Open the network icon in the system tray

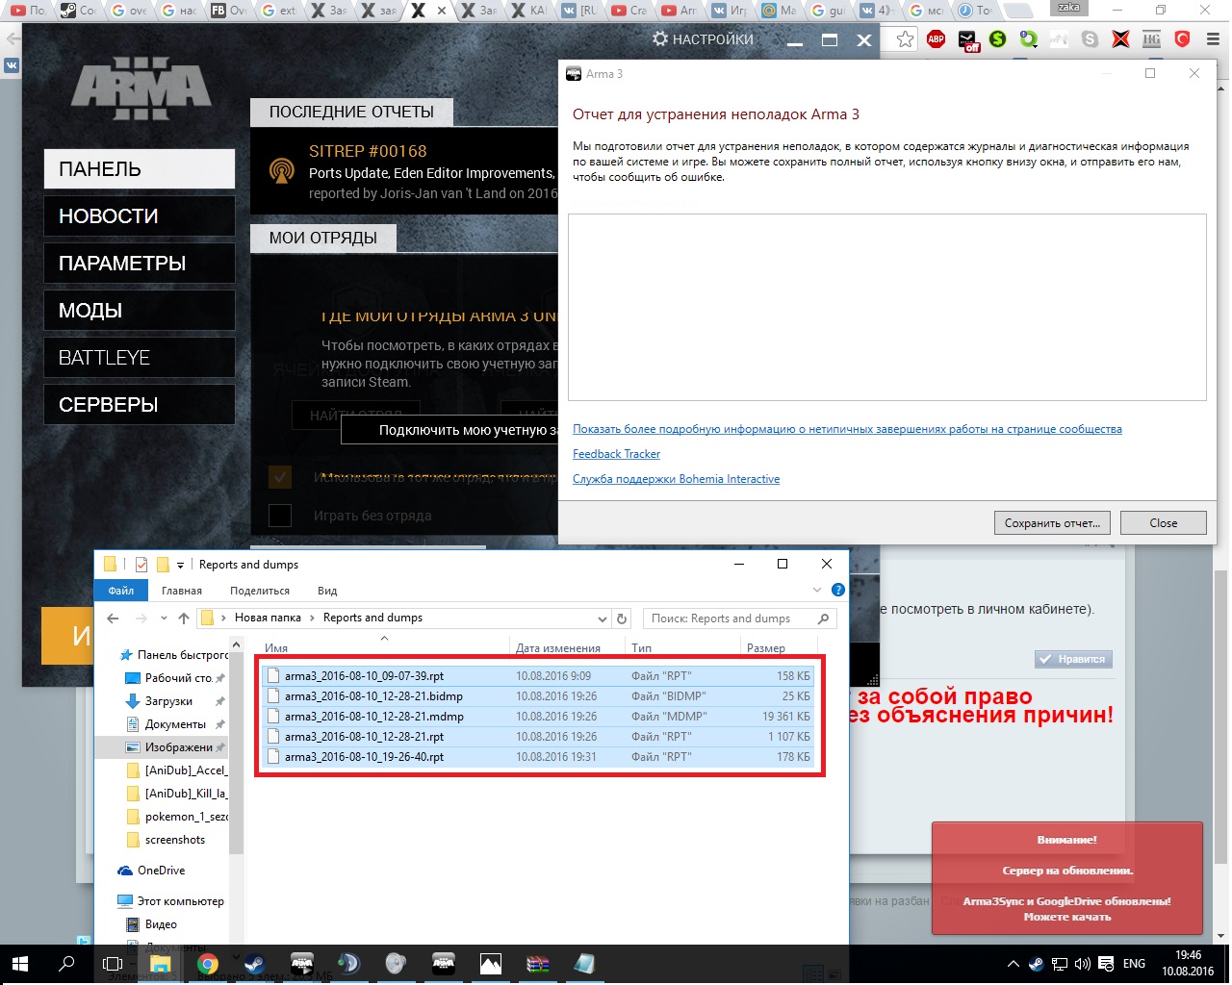coord(1059,964)
